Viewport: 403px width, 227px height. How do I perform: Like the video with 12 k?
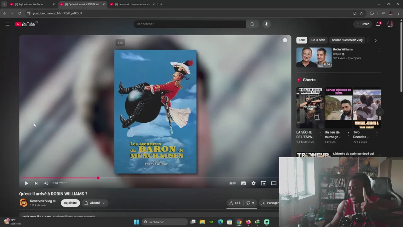tap(235, 203)
